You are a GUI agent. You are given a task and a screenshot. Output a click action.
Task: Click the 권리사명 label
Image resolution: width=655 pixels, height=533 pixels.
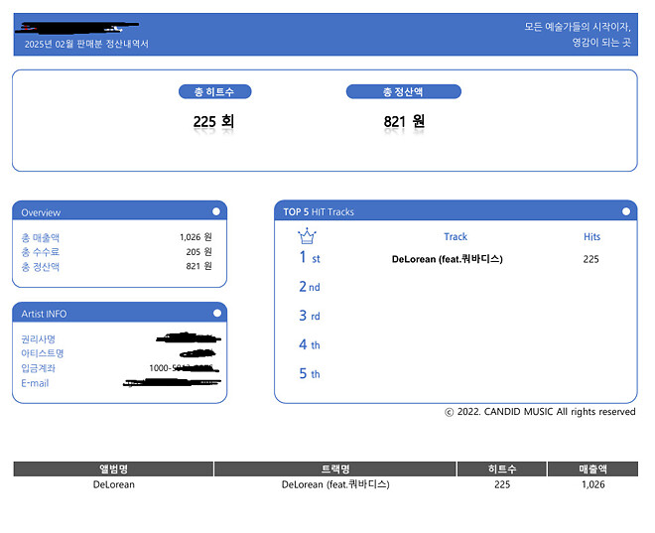coord(39,338)
